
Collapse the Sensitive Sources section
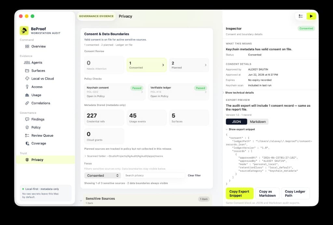pyautogui.click(x=81, y=201)
